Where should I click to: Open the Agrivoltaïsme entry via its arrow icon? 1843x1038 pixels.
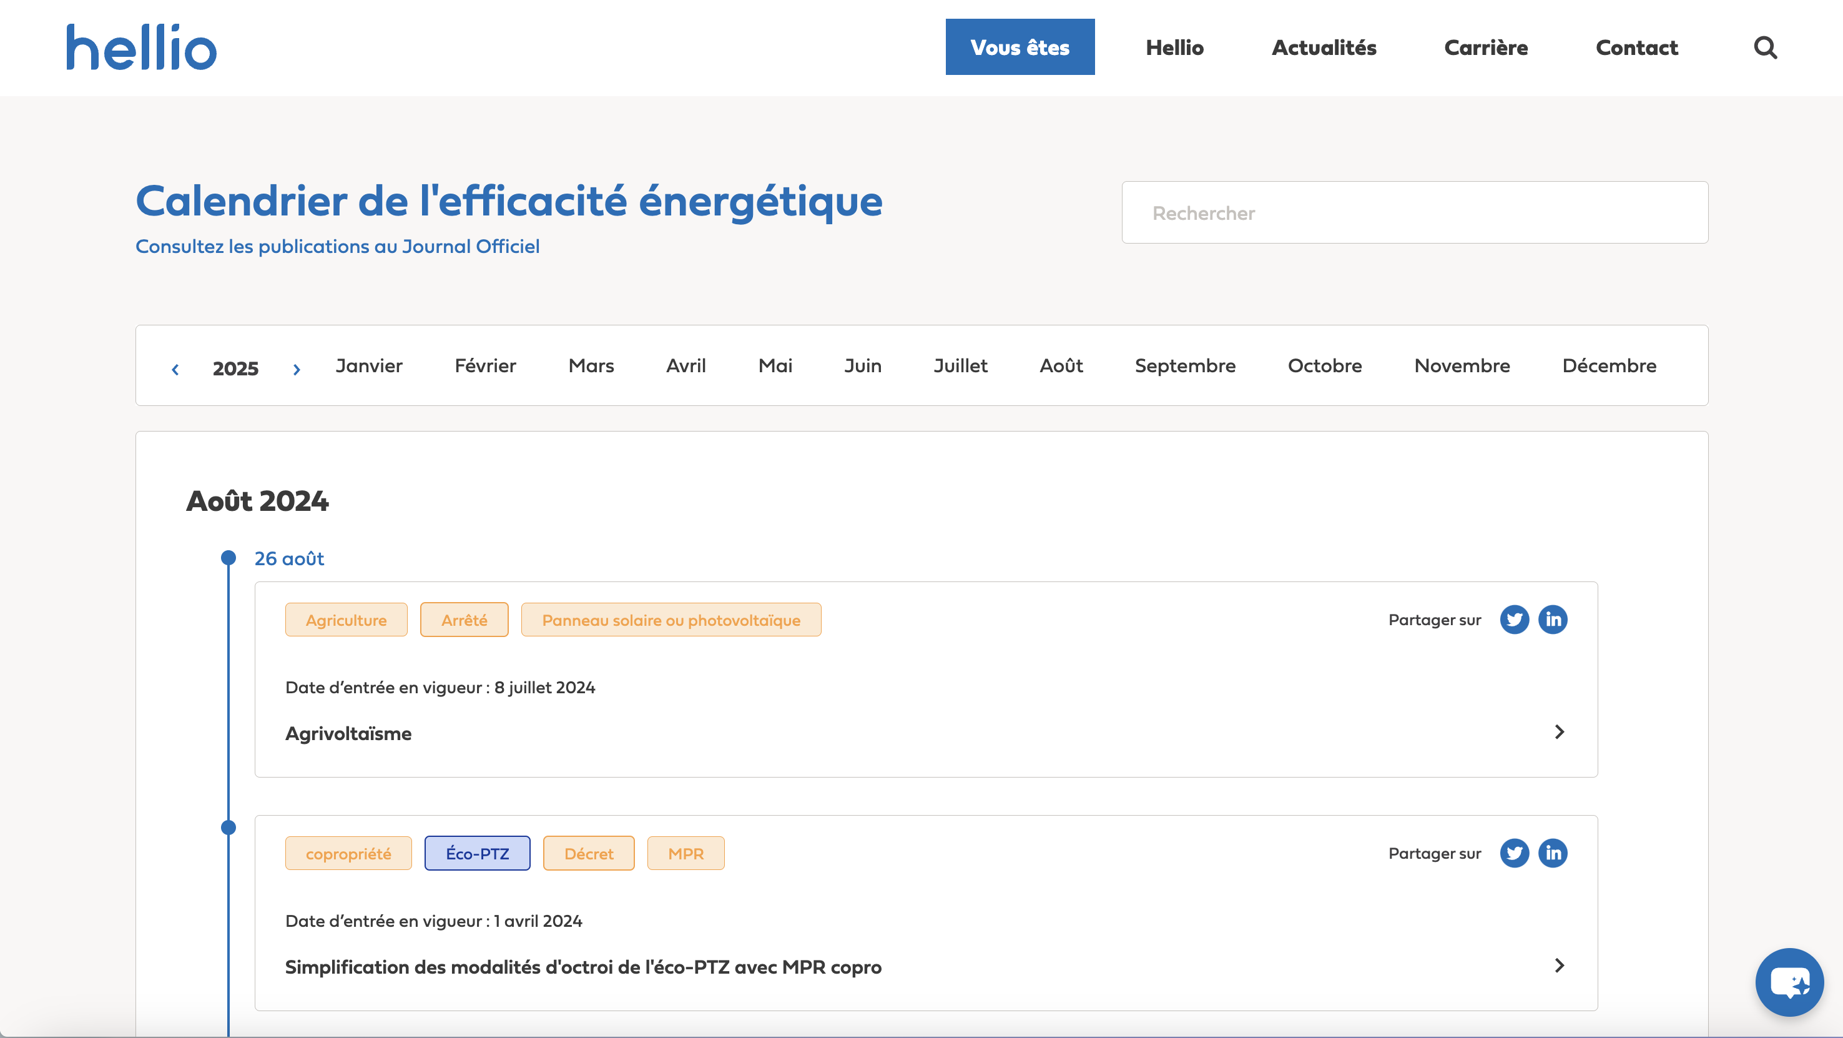(x=1559, y=731)
